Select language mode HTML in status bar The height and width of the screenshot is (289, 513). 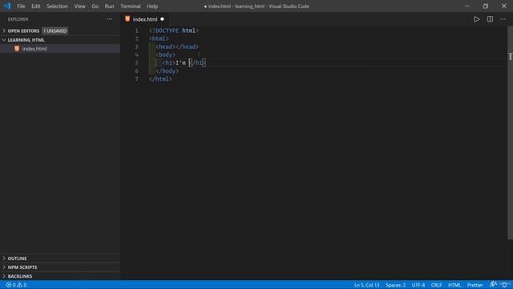coord(454,285)
